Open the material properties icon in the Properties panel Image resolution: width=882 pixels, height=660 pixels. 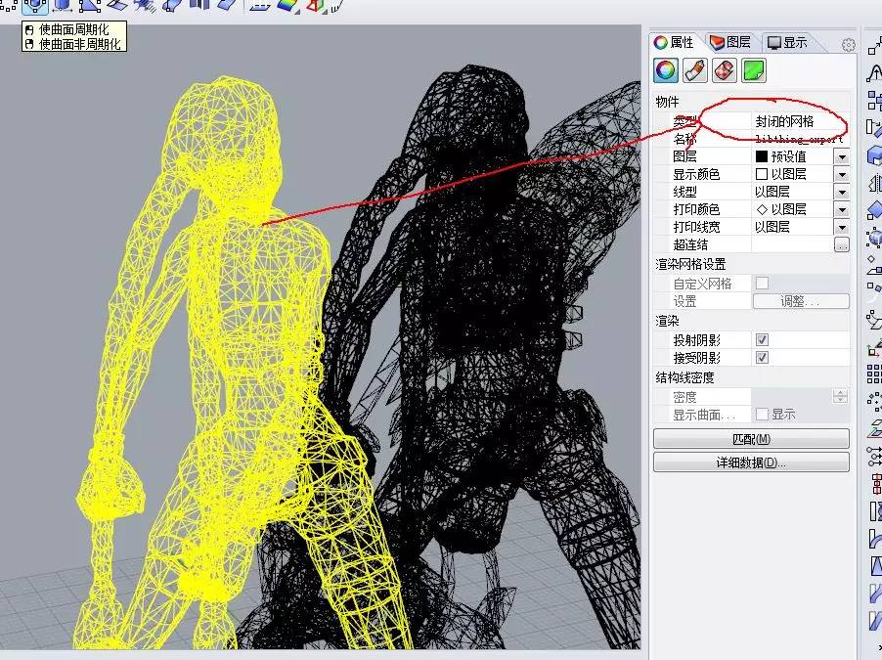[694, 69]
